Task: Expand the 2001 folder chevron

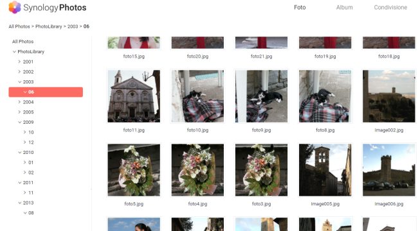Action: point(19,62)
